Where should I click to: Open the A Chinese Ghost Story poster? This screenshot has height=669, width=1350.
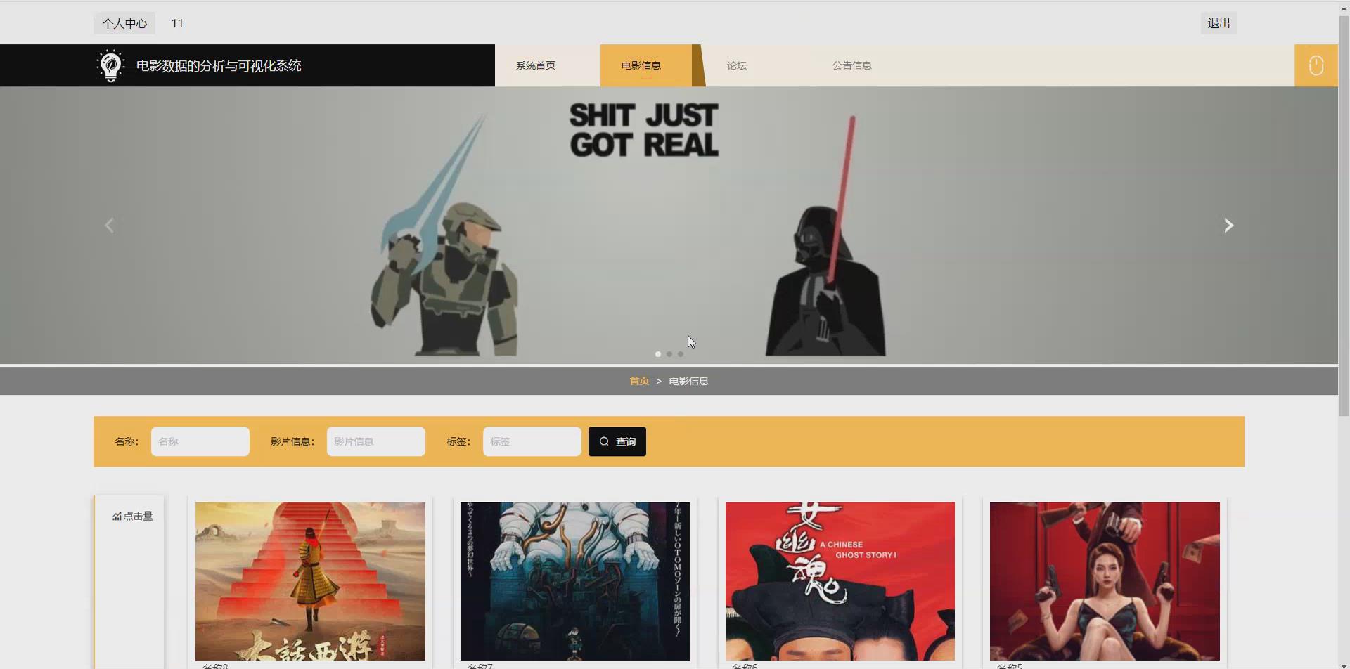[840, 581]
